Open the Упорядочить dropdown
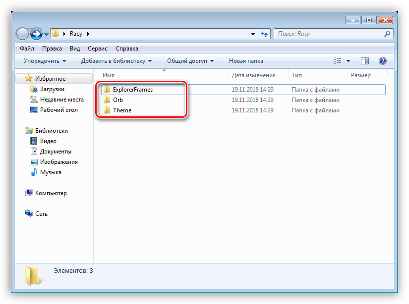 45,61
